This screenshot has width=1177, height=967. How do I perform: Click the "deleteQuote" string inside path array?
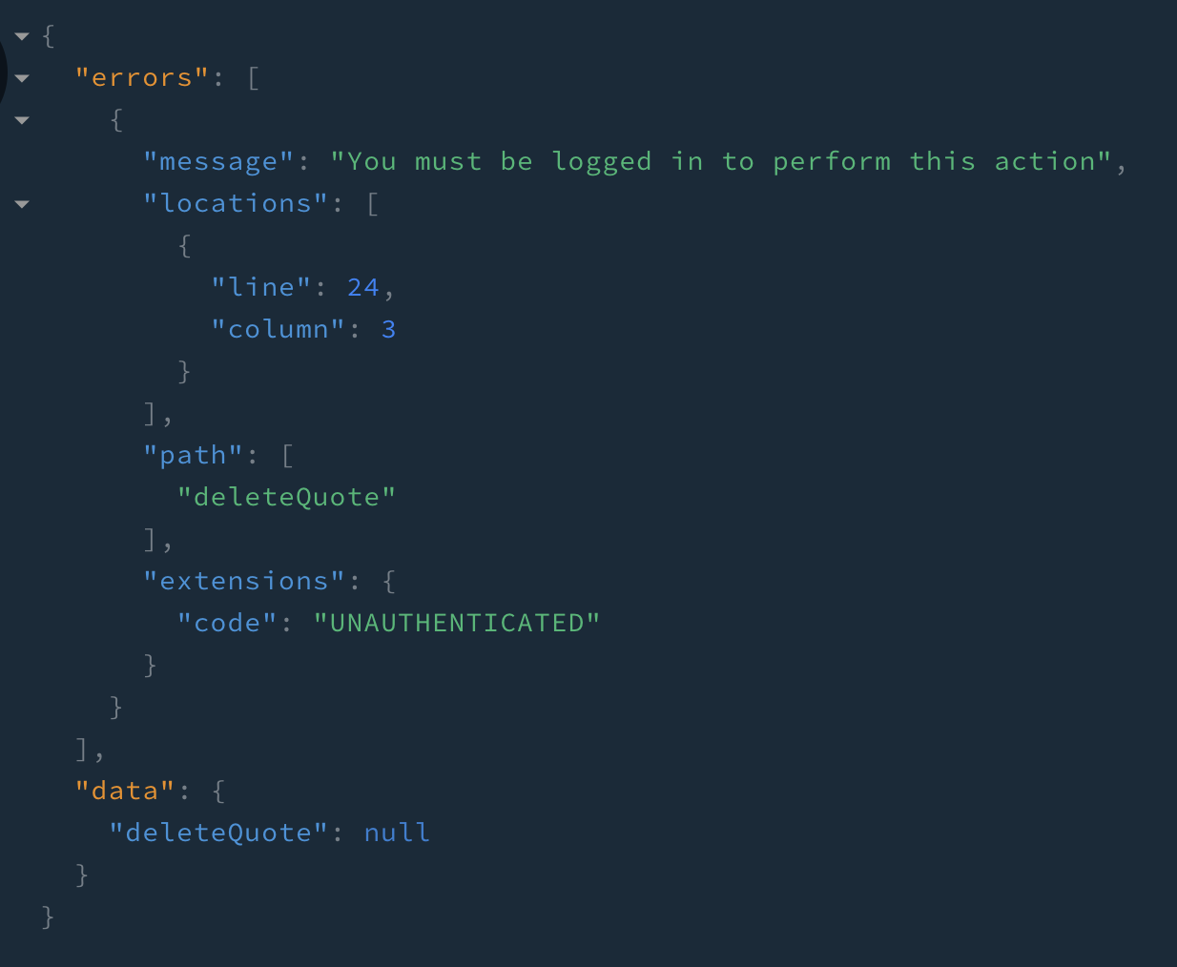286,498
